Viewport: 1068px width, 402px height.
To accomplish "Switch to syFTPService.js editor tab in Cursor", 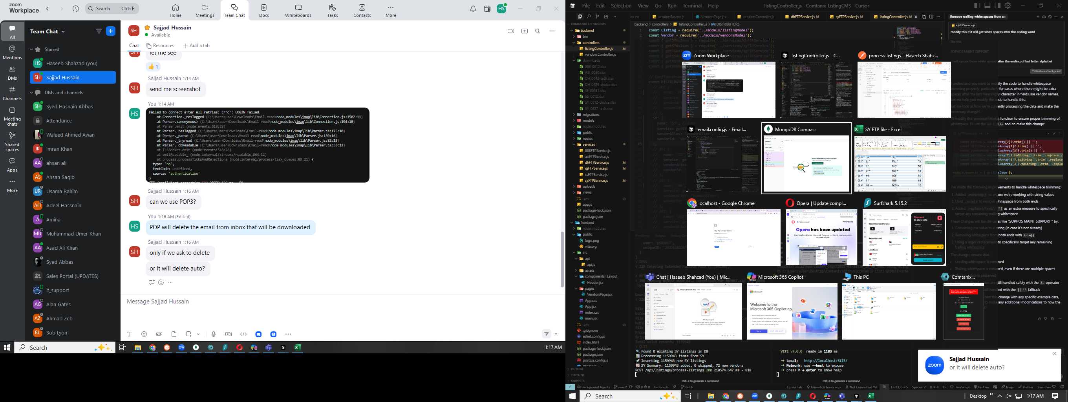I will 847,16.
